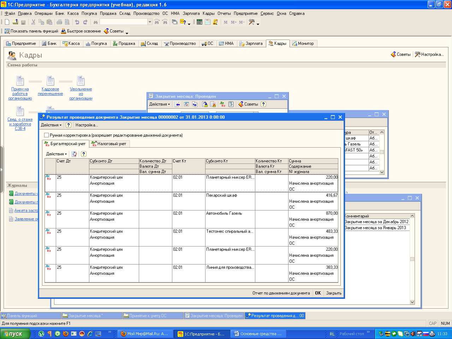Viewport: 452px width, 339px height.
Task: Expand dropdown arrow next to tools settings icon
Action: (x=258, y=24)
